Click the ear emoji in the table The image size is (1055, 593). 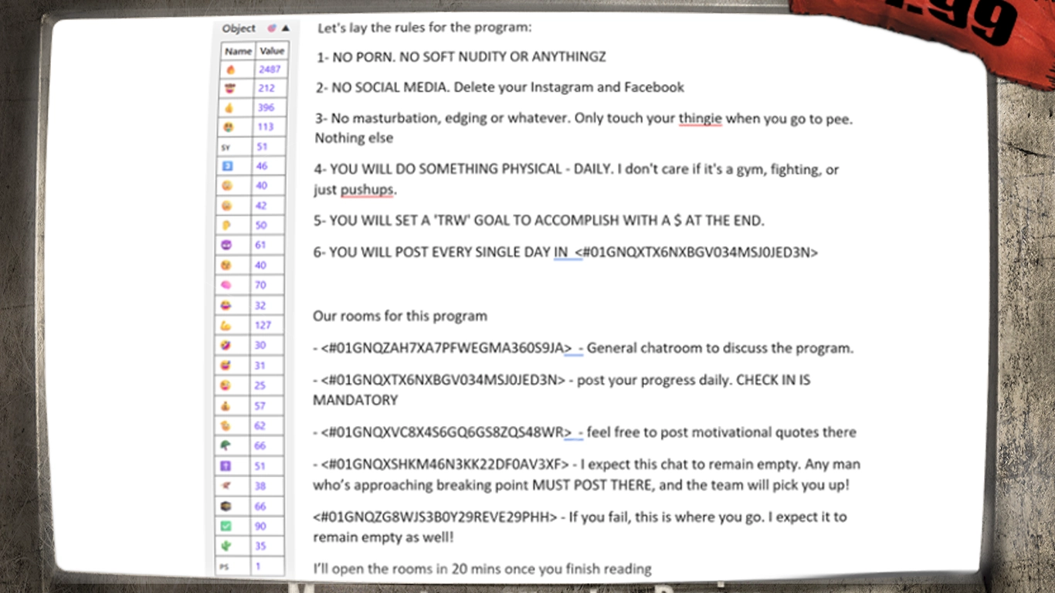226,225
